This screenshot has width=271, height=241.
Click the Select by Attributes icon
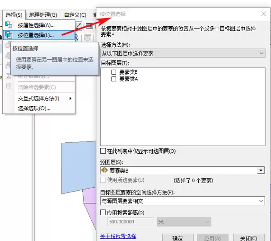pos(9,25)
